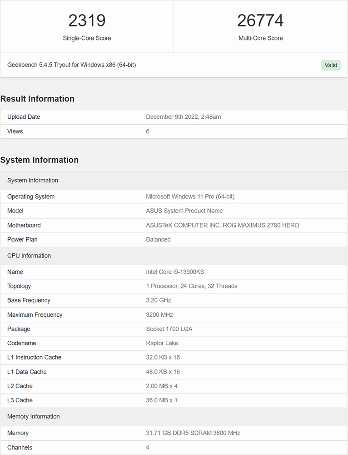Click the Memory Information section header

[174, 416]
